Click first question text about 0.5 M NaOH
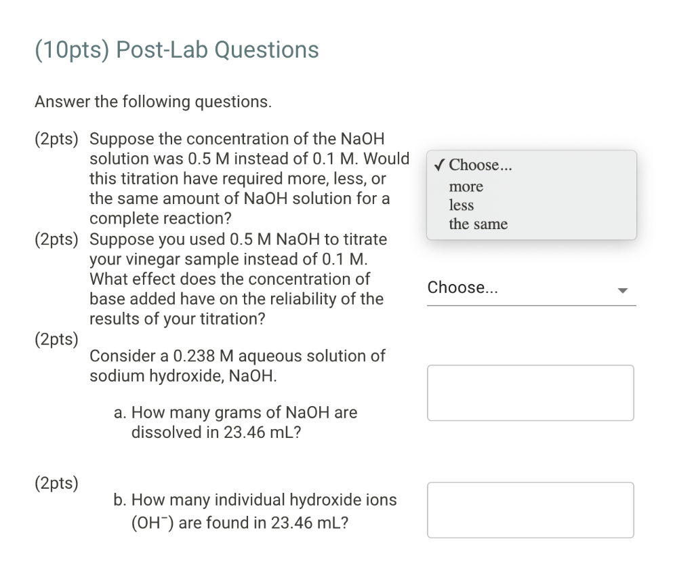This screenshot has height=564, width=694. (244, 179)
